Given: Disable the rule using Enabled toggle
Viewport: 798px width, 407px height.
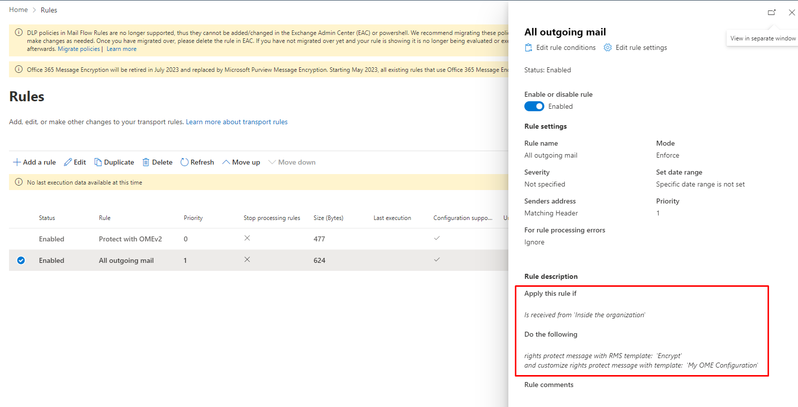Looking at the screenshot, I should pos(534,106).
